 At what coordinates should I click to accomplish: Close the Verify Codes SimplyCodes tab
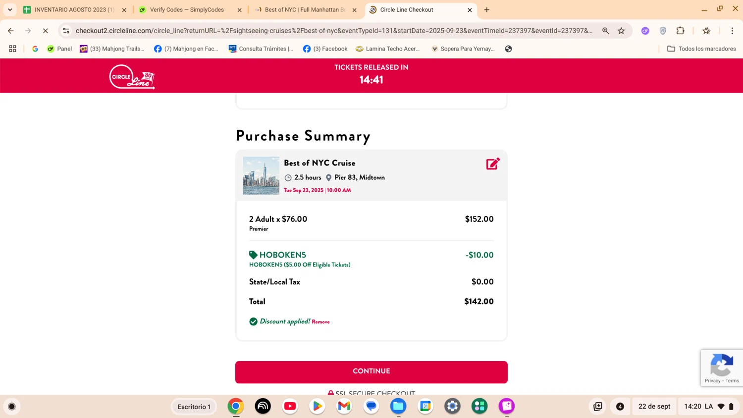240,10
